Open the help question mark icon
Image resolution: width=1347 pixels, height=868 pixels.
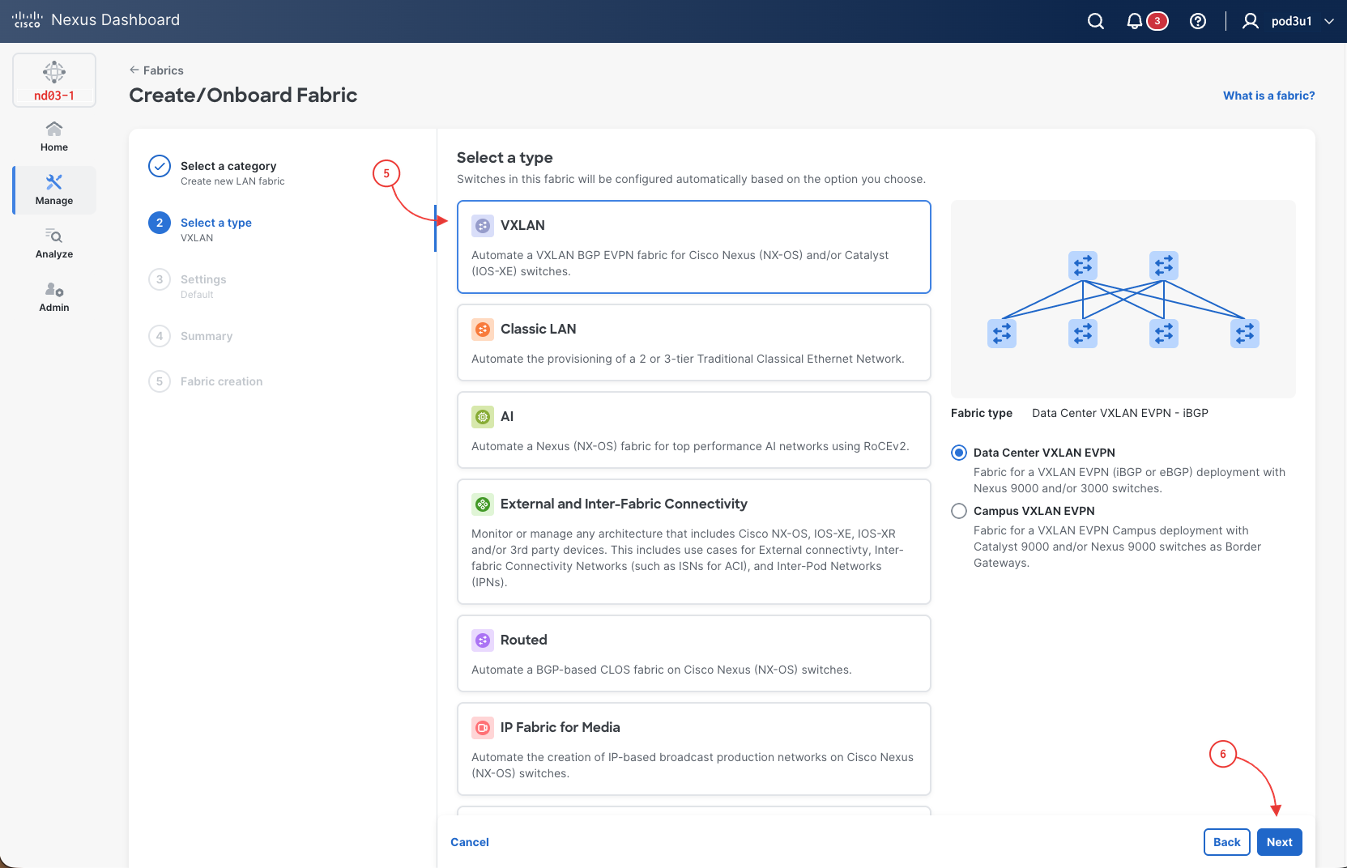(x=1198, y=21)
